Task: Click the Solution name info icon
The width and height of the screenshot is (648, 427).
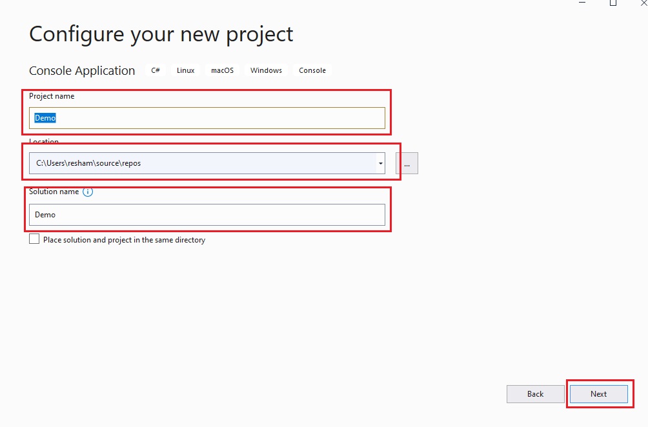Action: point(88,192)
